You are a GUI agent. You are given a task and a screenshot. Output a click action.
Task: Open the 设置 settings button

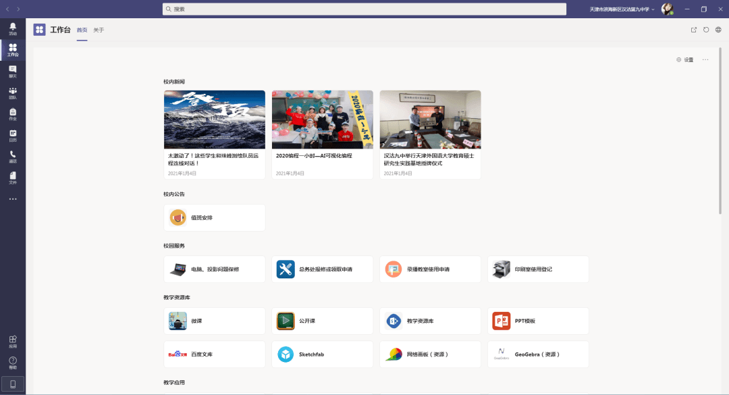coord(685,59)
